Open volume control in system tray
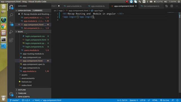181x102 pixels. (x=165, y=2)
